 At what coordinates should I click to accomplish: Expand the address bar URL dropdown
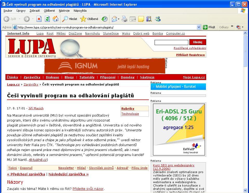click(x=199, y=27)
